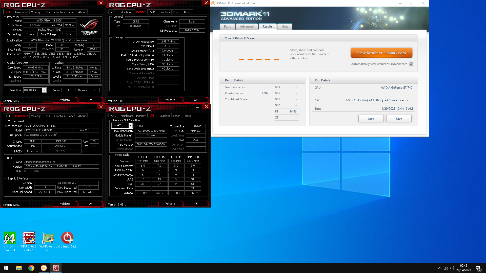
Task: Click the ROG CPU-Z taskbar icon
Action: pyautogui.click(x=56, y=268)
